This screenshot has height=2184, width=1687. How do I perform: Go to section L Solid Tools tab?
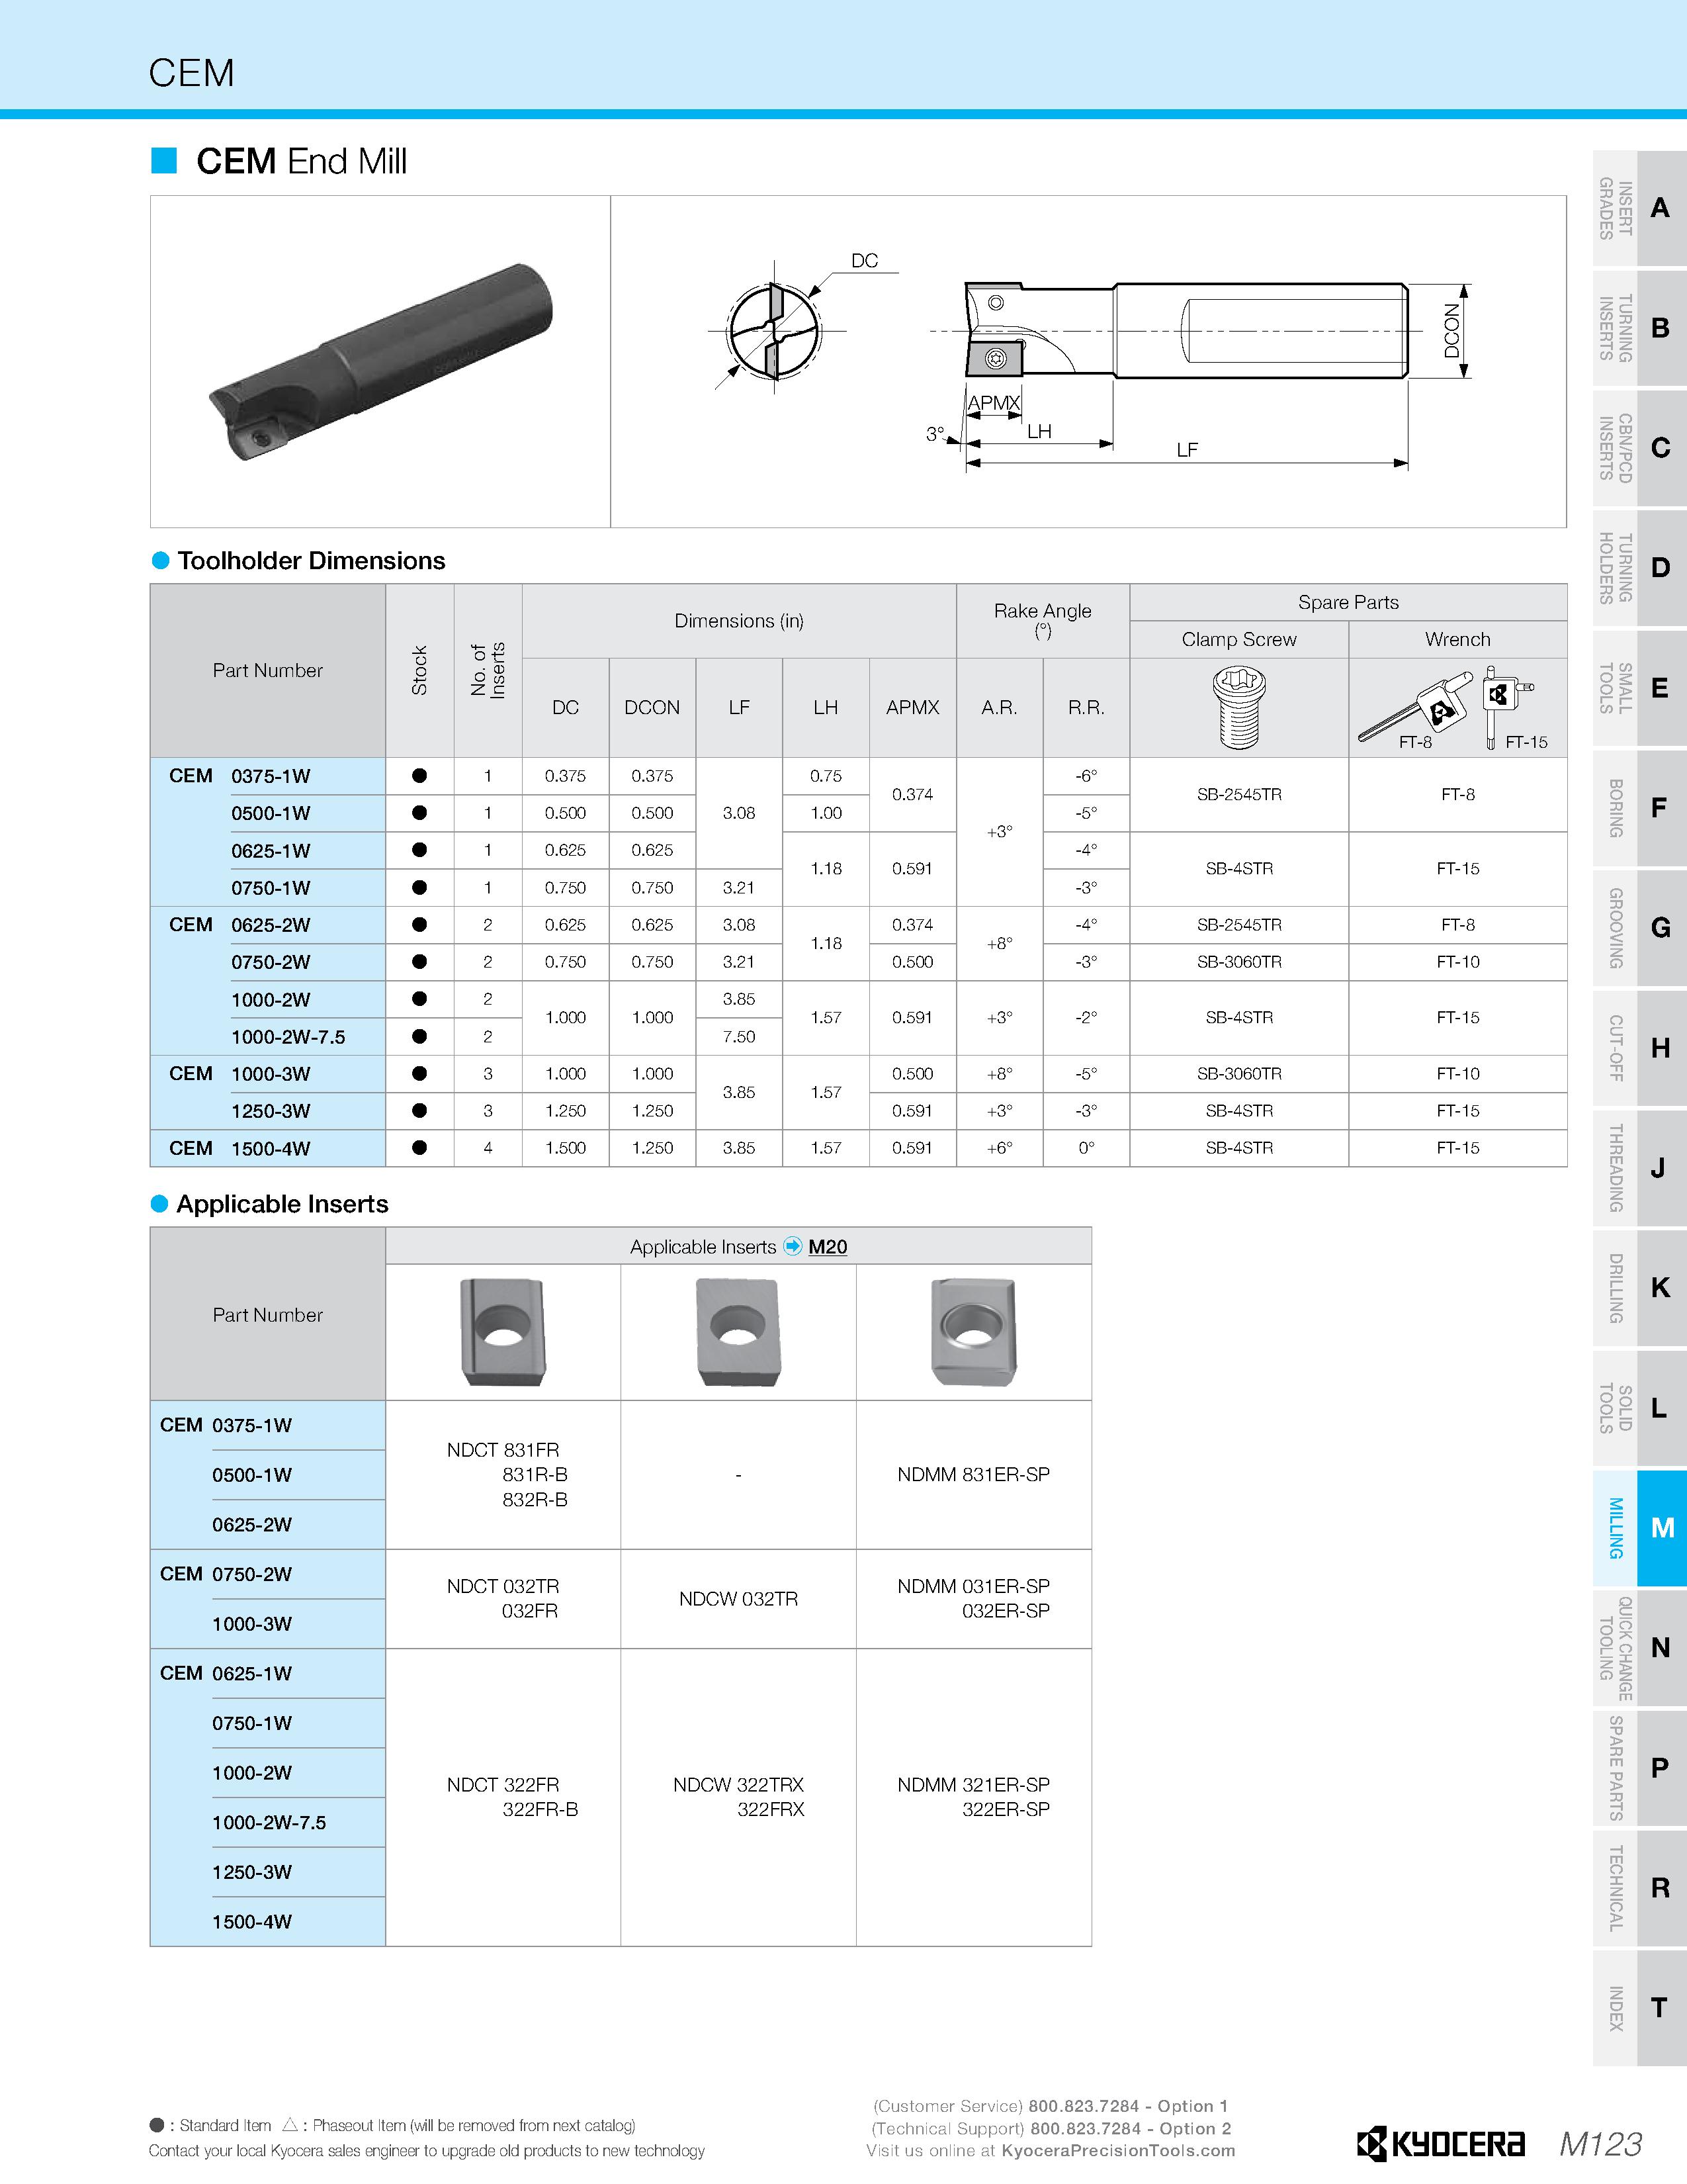[x=1639, y=1408]
